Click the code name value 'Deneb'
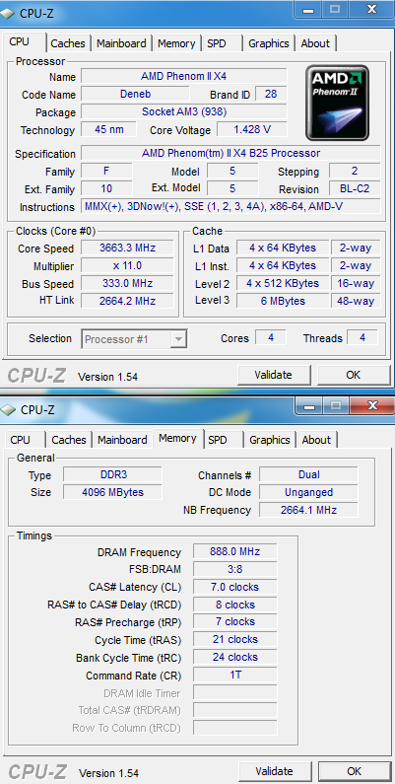Viewport: 395px width, 784px height. click(x=135, y=94)
